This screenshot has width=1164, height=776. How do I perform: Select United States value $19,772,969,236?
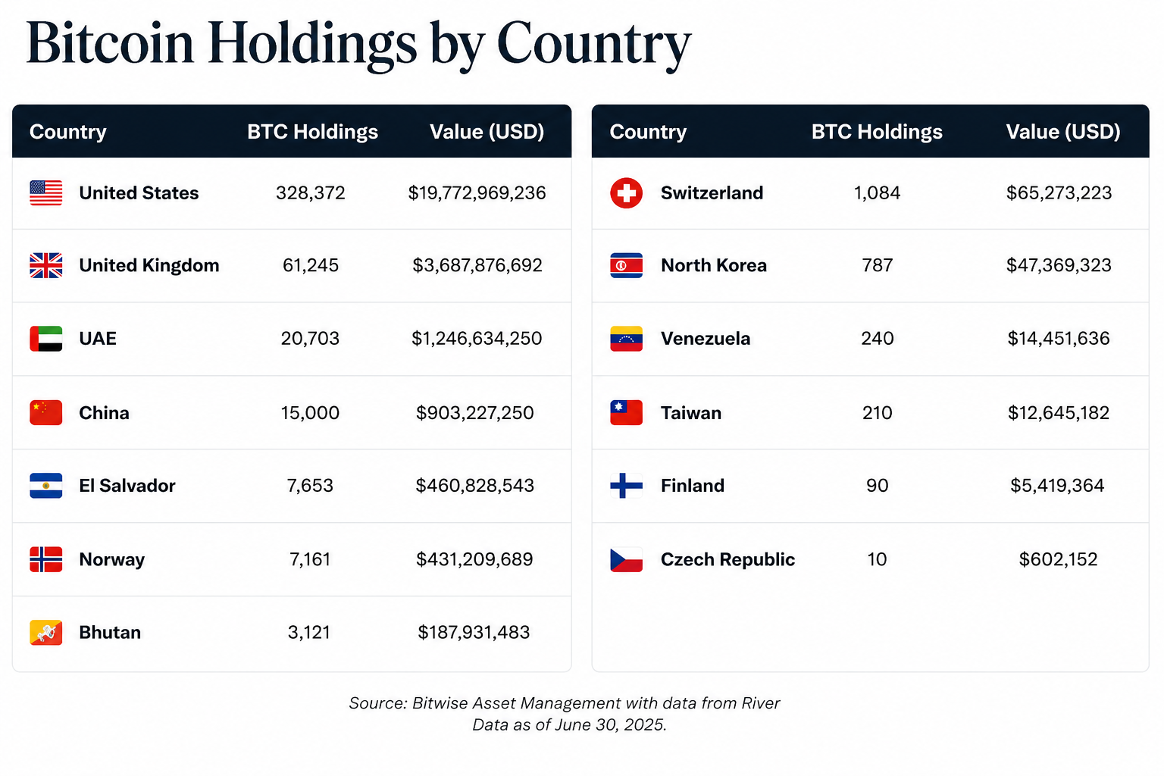477,193
